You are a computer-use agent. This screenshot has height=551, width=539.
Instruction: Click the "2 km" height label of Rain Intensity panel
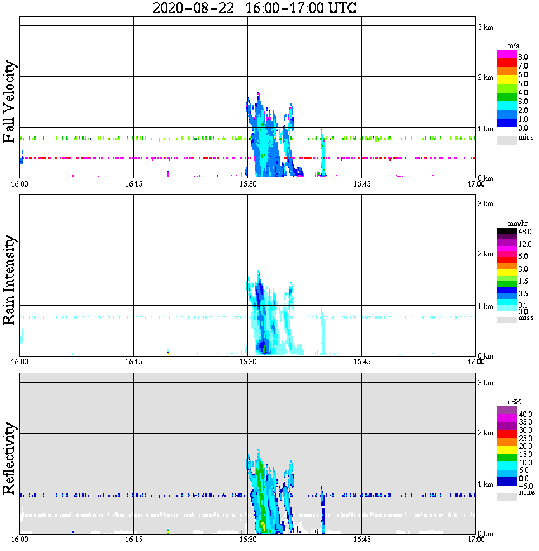(486, 254)
